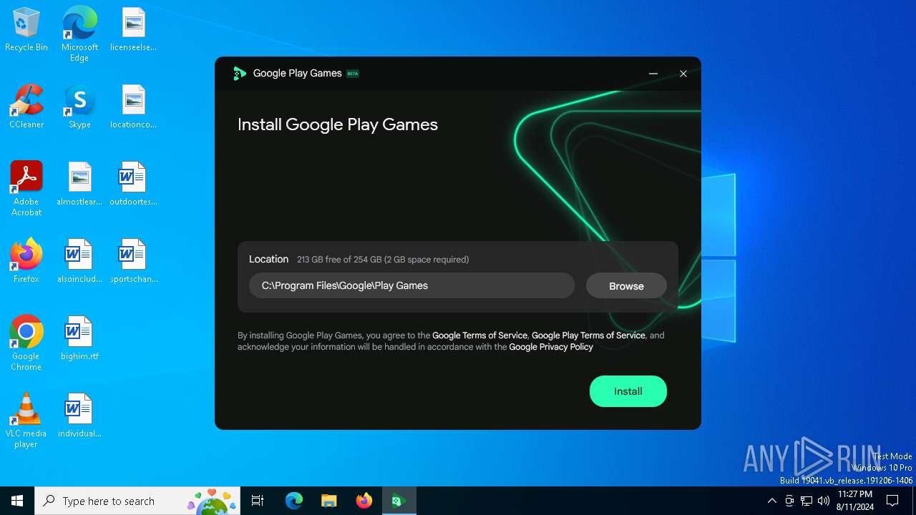This screenshot has width=916, height=515.
Task: Open the Recycle Bin desktop icon
Action: (26, 30)
